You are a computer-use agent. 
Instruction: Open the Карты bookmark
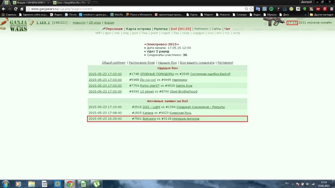(x=192, y=15)
